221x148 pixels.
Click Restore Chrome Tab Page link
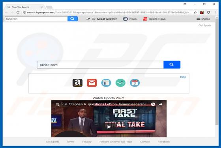coord(116,142)
